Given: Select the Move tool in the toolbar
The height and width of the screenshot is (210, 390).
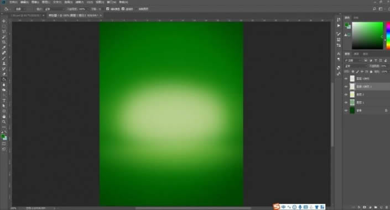Looking at the screenshot, I should click(4, 21).
